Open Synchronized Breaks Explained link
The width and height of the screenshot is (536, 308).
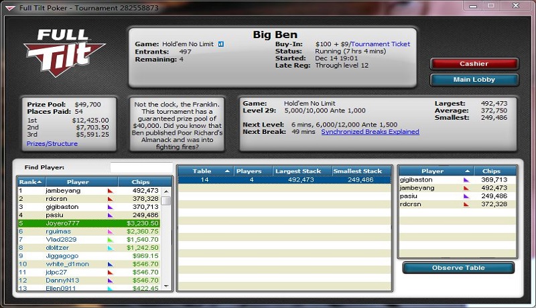pos(370,132)
